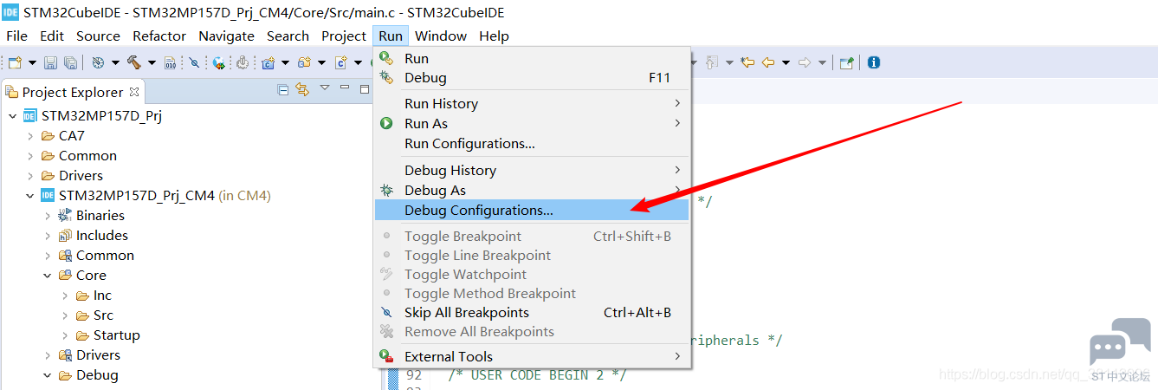Expand the Inc folder
The image size is (1158, 390).
click(x=65, y=296)
